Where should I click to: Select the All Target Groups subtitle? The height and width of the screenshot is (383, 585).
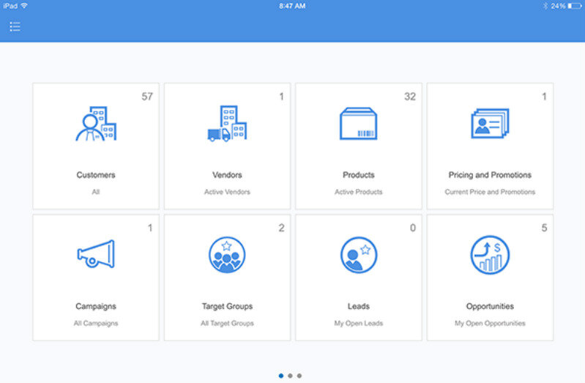click(227, 323)
